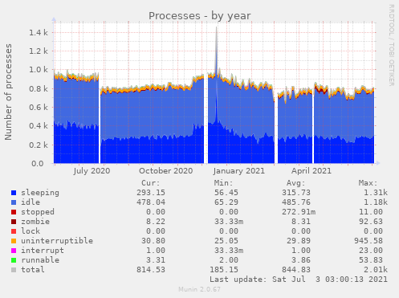Viewport: 399px width, 298px height.
Task: Click the total average value 844.83
Action: pyautogui.click(x=296, y=270)
